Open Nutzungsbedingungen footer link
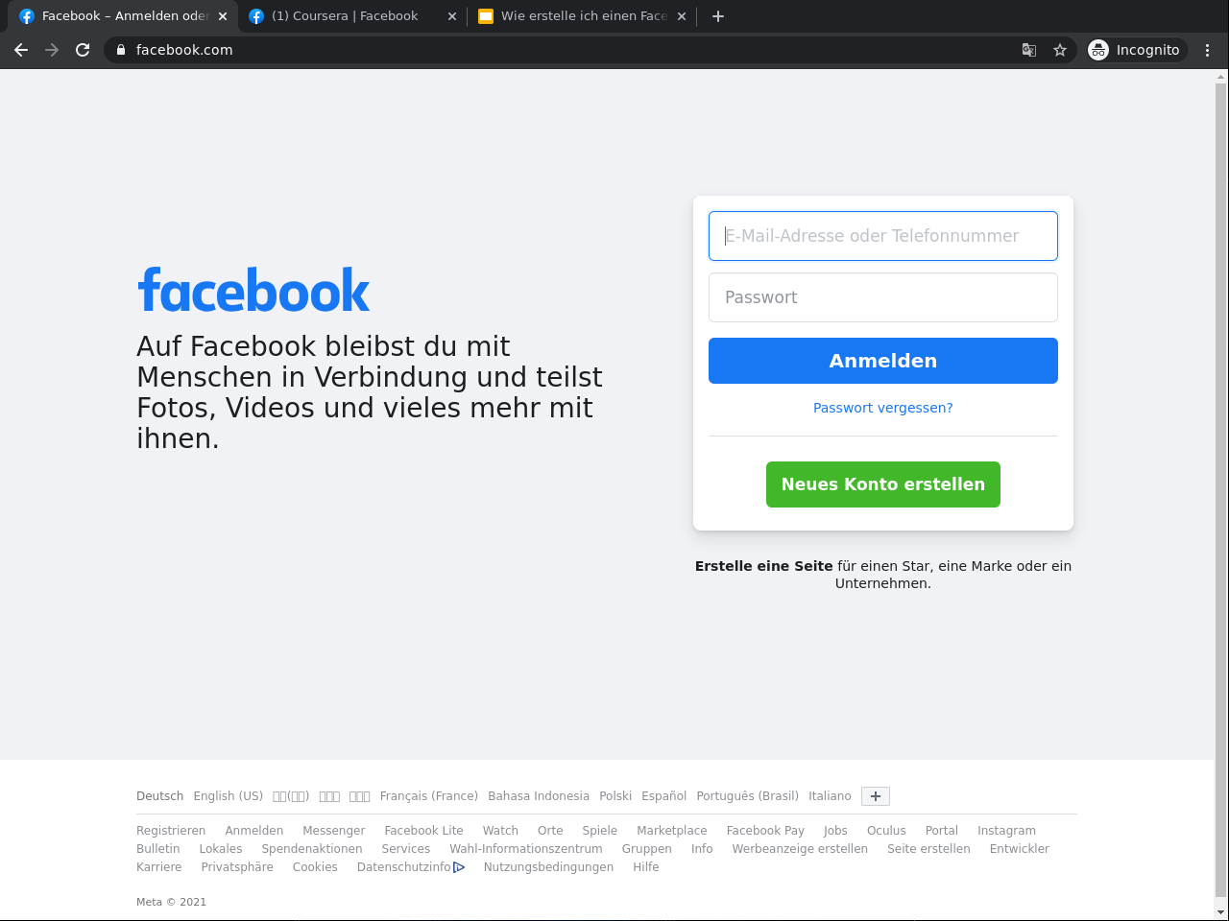The width and height of the screenshot is (1229, 921). coord(548,867)
